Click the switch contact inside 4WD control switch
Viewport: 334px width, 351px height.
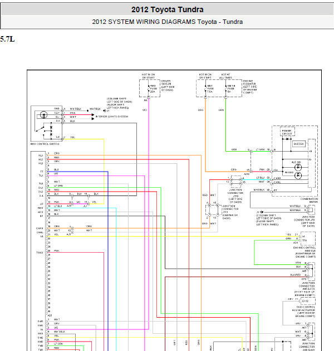pyautogui.click(x=40, y=129)
